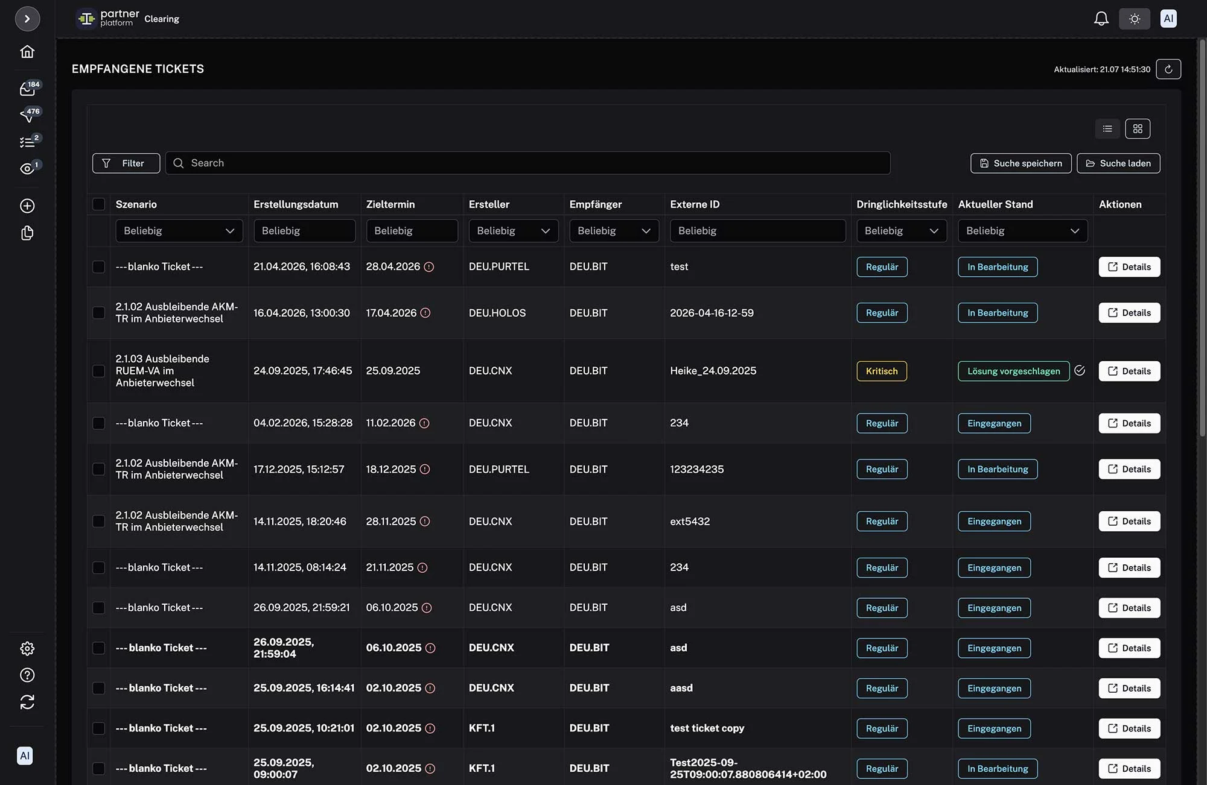Image resolution: width=1207 pixels, height=785 pixels.
Task: Open the Dringlichkeitsstufe filter dropdown
Action: tap(902, 231)
